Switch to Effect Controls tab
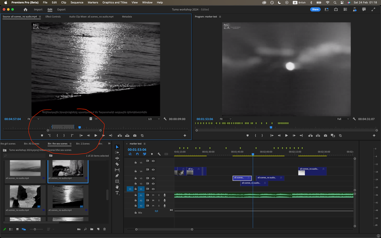The width and height of the screenshot is (381, 238). coord(53,17)
